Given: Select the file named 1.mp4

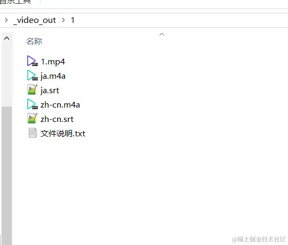Looking at the screenshot, I should pyautogui.click(x=53, y=62).
